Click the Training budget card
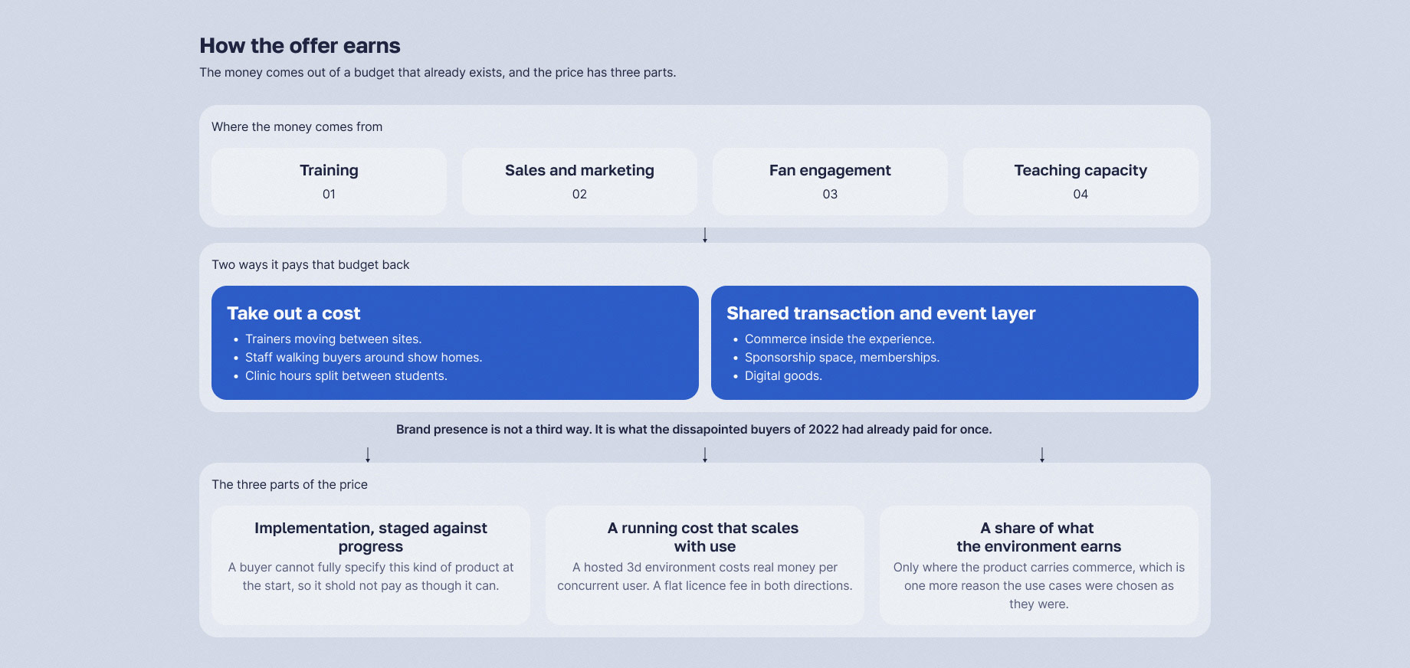 coord(329,182)
